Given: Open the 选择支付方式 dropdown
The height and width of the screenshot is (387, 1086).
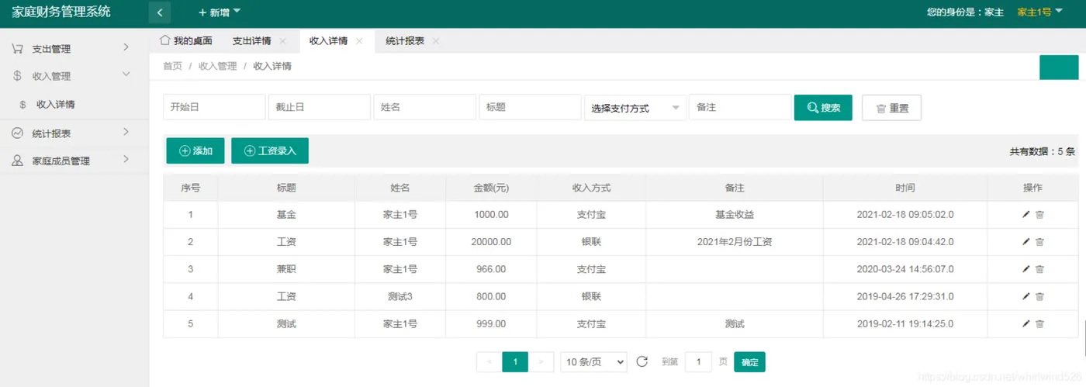Looking at the screenshot, I should tap(635, 108).
